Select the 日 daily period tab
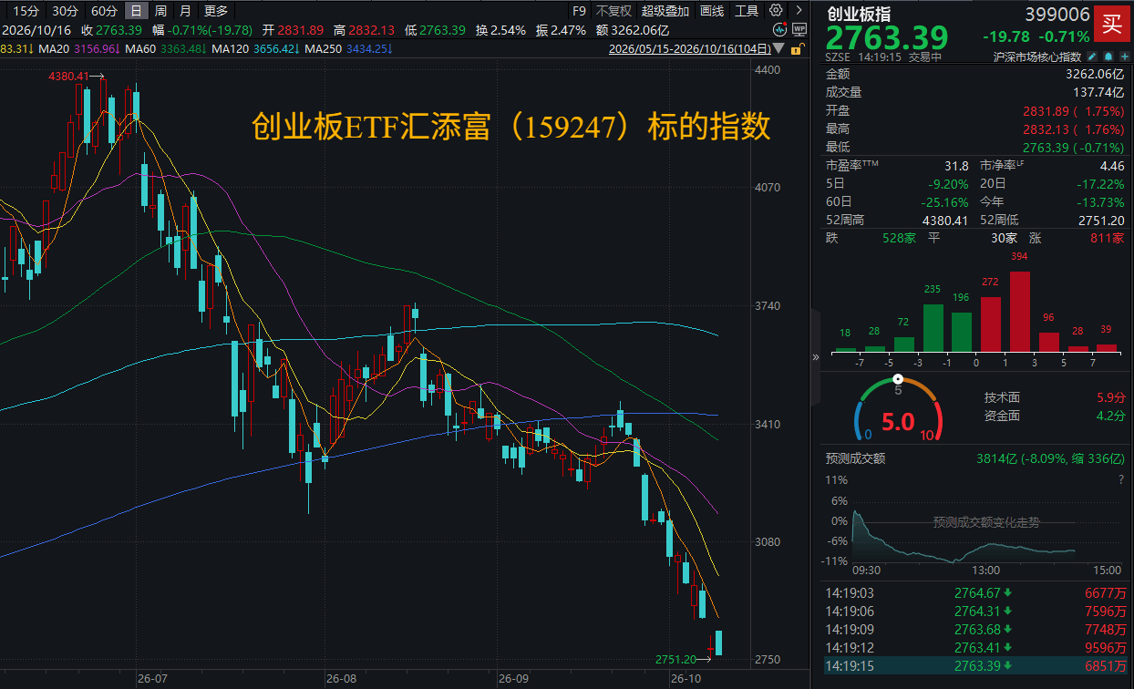 tap(136, 11)
